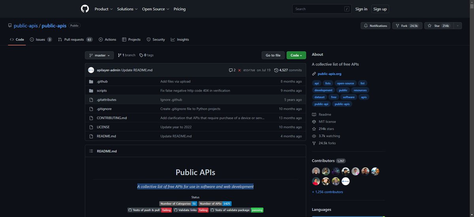This screenshot has height=217, width=474.
Task: Click the 'Validate links failing' badge
Action: pyautogui.click(x=190, y=210)
